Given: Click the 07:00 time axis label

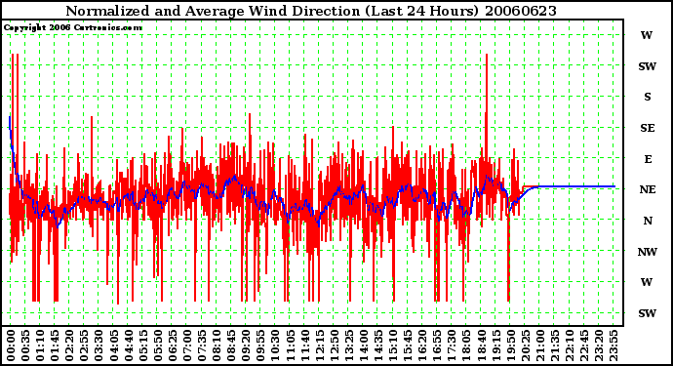Looking at the screenshot, I should click(187, 346).
